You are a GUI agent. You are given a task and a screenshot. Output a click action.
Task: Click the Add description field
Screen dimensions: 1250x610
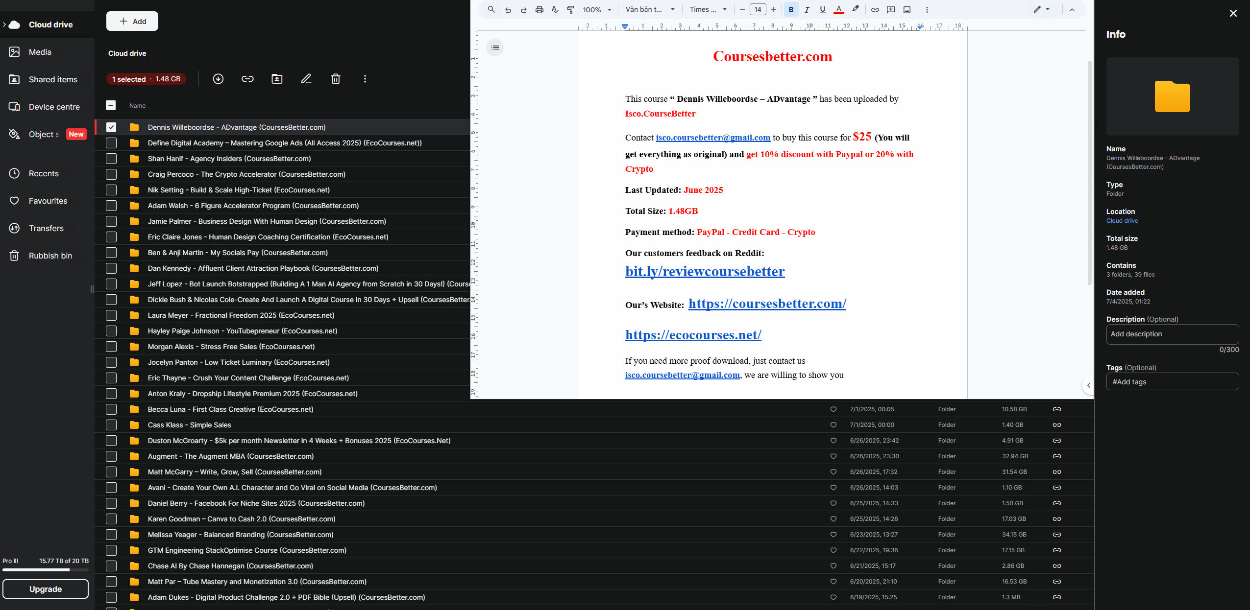[x=1172, y=334]
